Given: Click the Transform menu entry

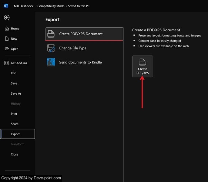Looking at the screenshot, I should click(x=17, y=144).
